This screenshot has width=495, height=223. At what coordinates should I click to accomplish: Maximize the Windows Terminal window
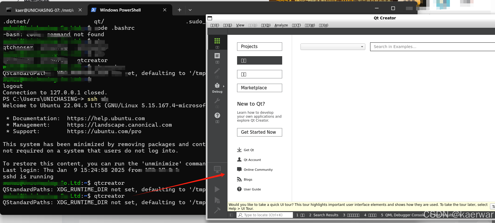point(393,8)
